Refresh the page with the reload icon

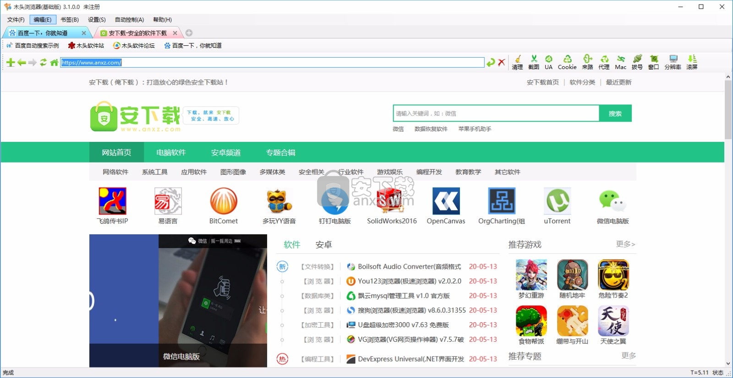click(x=43, y=63)
